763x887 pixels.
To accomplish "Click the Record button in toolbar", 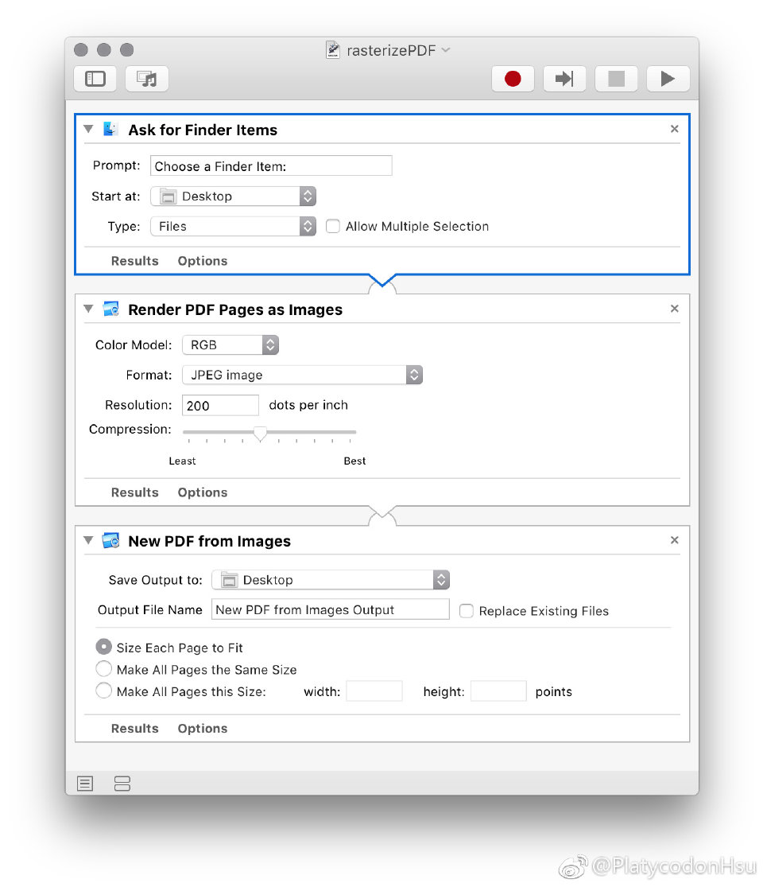I will [513, 79].
